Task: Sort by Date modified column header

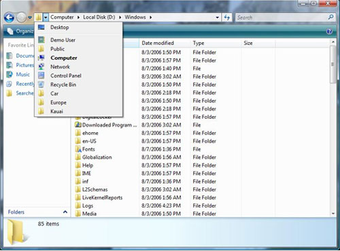Action: point(165,43)
